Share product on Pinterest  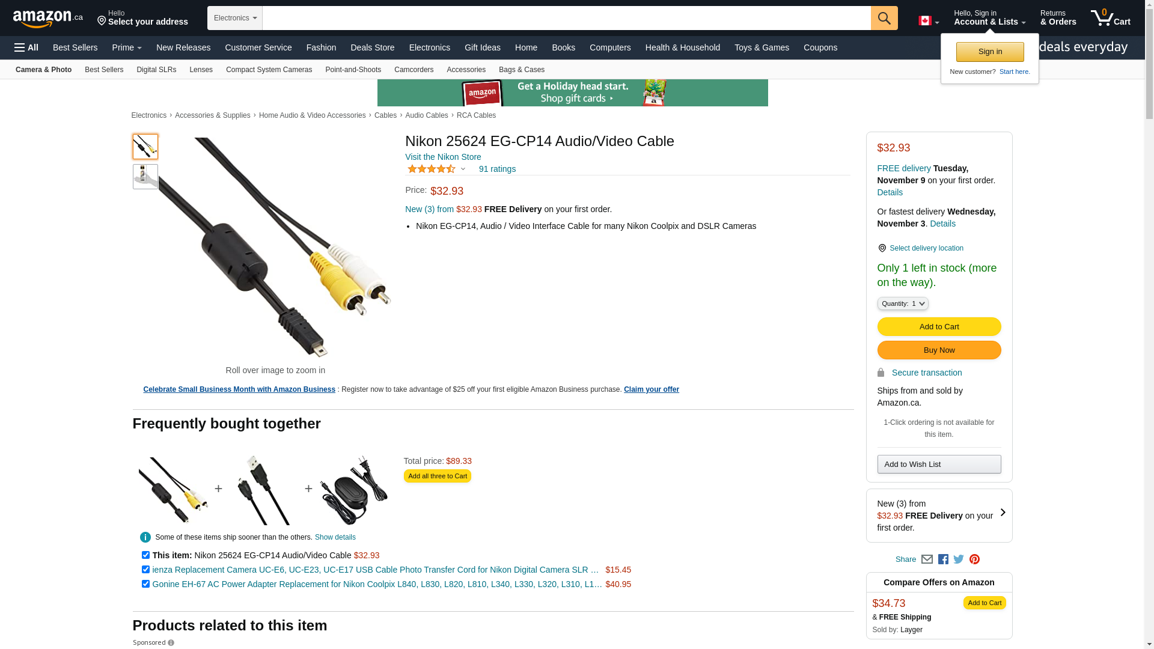[x=974, y=559]
